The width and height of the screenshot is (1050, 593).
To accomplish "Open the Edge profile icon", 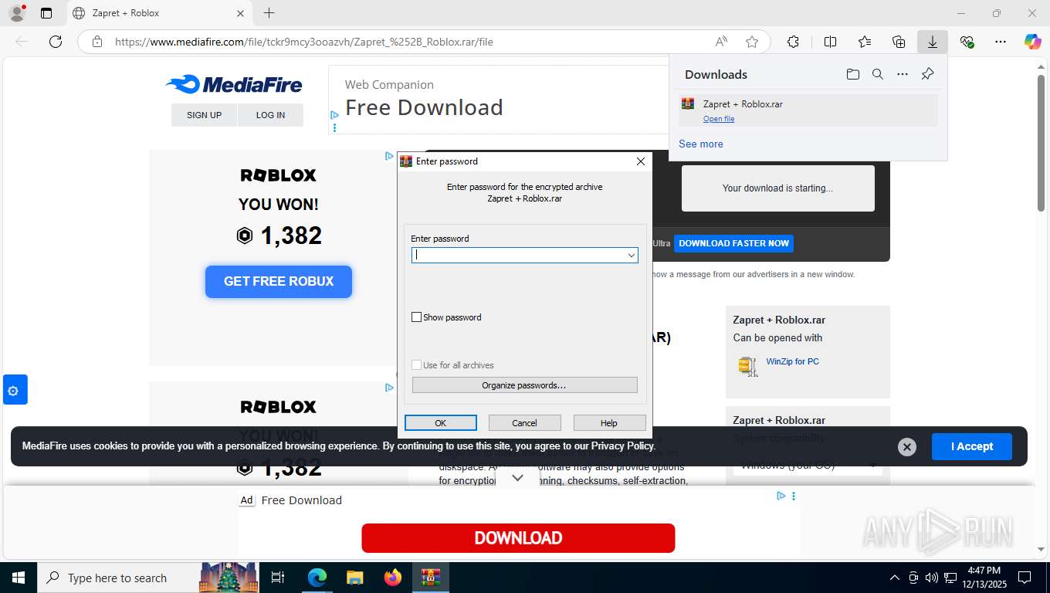I will click(x=16, y=13).
